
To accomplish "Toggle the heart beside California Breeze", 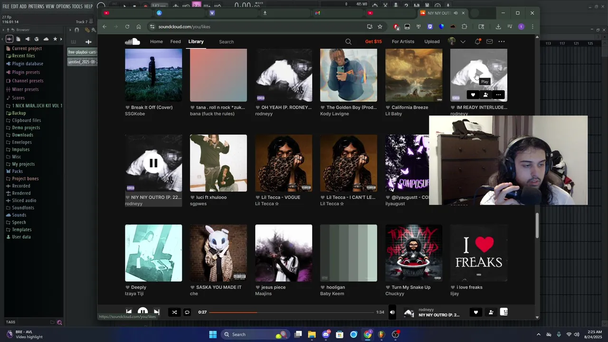I will [388, 107].
